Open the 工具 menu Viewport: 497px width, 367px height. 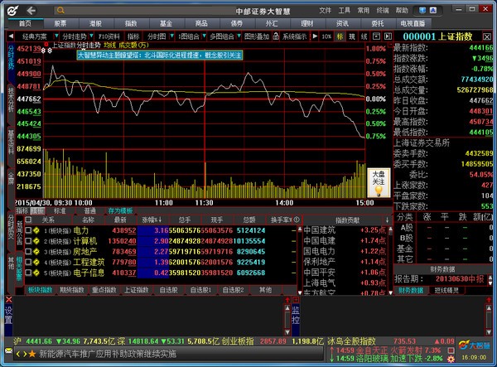(345, 11)
